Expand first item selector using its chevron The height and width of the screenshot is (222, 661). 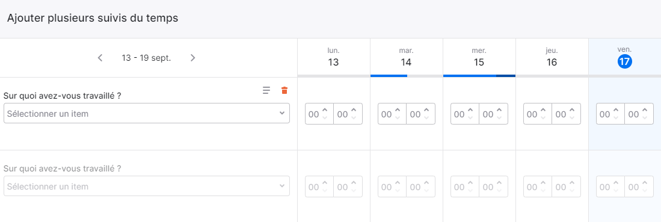click(282, 113)
